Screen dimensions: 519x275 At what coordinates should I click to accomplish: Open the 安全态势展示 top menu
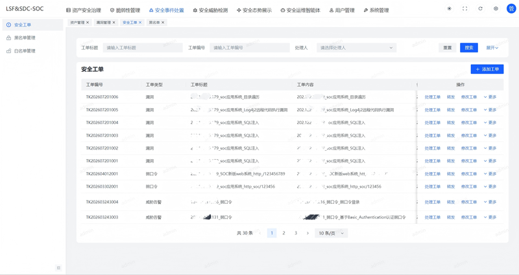254,10
